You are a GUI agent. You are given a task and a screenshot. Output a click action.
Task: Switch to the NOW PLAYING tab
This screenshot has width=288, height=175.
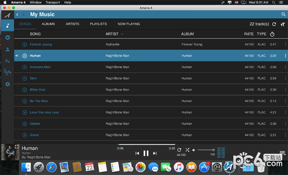[x=129, y=24]
